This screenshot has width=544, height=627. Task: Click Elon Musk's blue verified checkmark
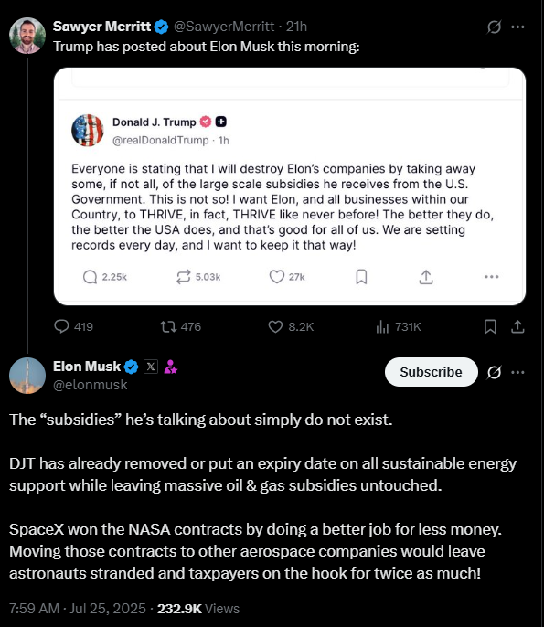[131, 367]
